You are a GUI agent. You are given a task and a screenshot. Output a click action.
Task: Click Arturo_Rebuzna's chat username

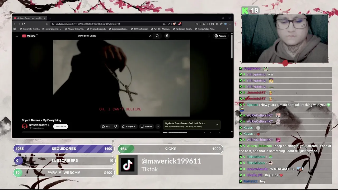[259, 146]
